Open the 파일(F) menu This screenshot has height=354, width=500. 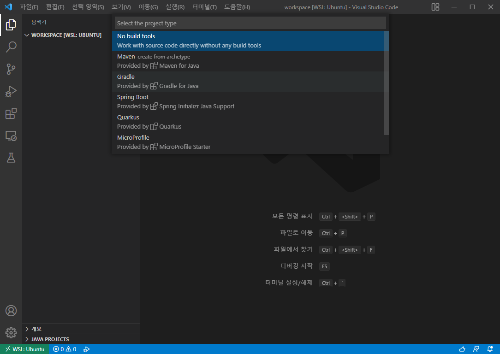pyautogui.click(x=29, y=7)
